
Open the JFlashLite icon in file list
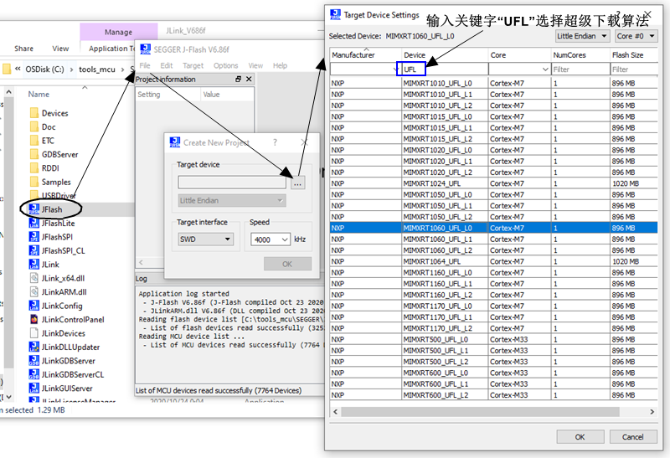click(x=33, y=223)
